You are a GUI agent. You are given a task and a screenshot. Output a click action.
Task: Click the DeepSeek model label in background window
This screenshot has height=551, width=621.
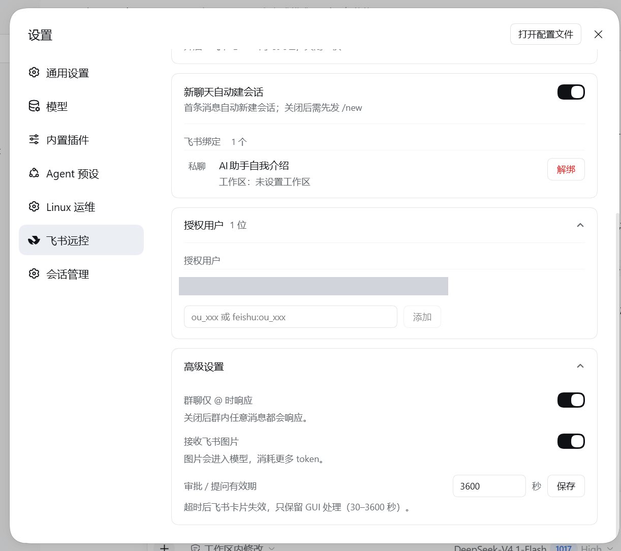500,548
